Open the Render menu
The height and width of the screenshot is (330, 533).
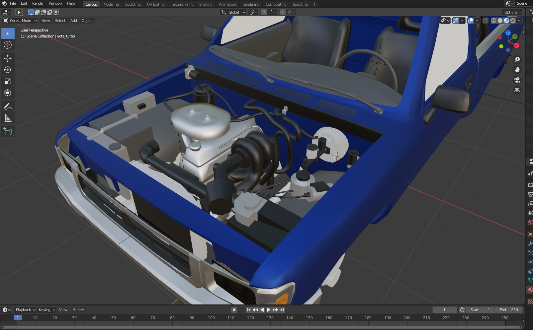[x=38, y=3]
